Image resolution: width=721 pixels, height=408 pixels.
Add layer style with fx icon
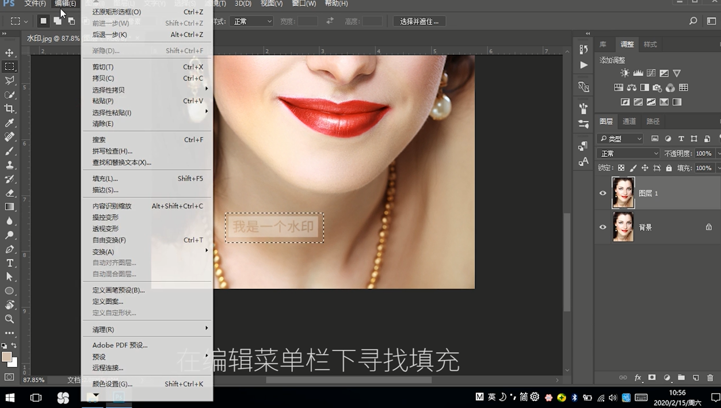point(638,378)
